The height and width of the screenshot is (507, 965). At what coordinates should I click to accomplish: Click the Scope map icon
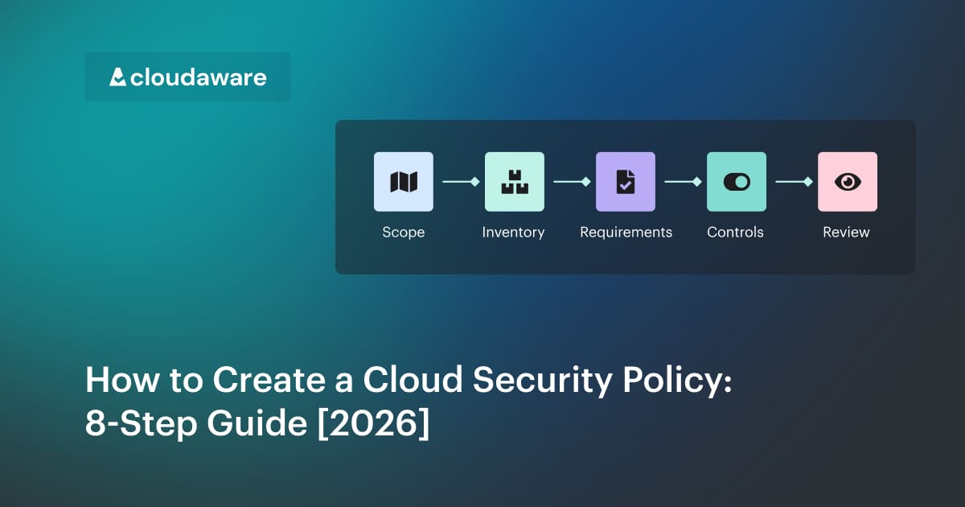[x=404, y=182]
